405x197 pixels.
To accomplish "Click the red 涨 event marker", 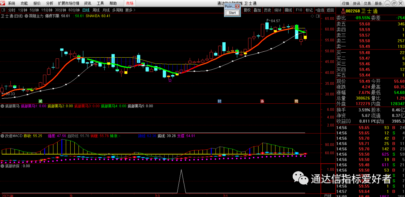I will (262, 101).
